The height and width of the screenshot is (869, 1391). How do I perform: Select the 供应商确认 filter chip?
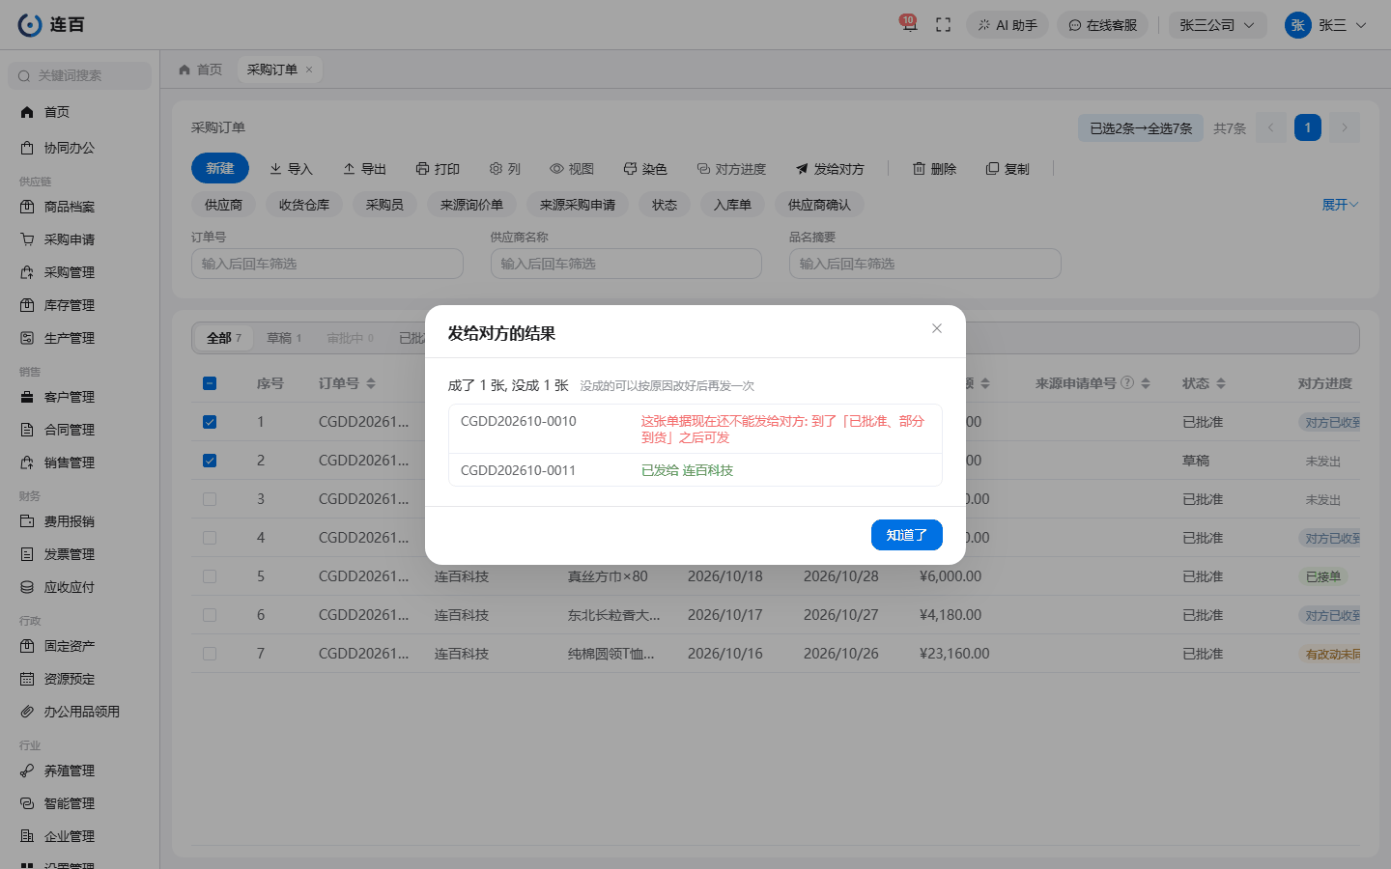pyautogui.click(x=819, y=205)
